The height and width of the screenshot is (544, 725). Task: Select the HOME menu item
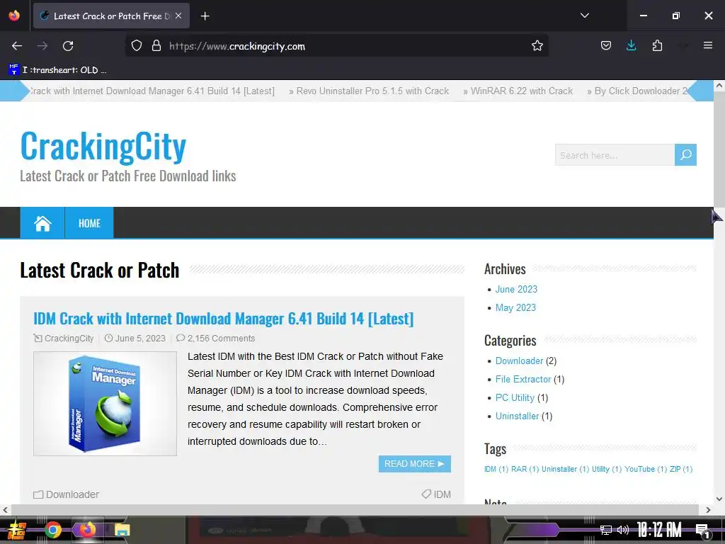[89, 223]
